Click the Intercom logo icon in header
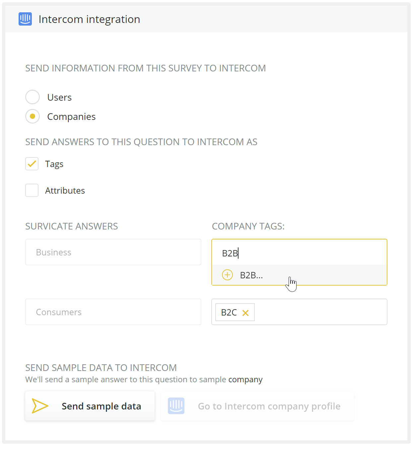414x449 pixels. pos(25,19)
